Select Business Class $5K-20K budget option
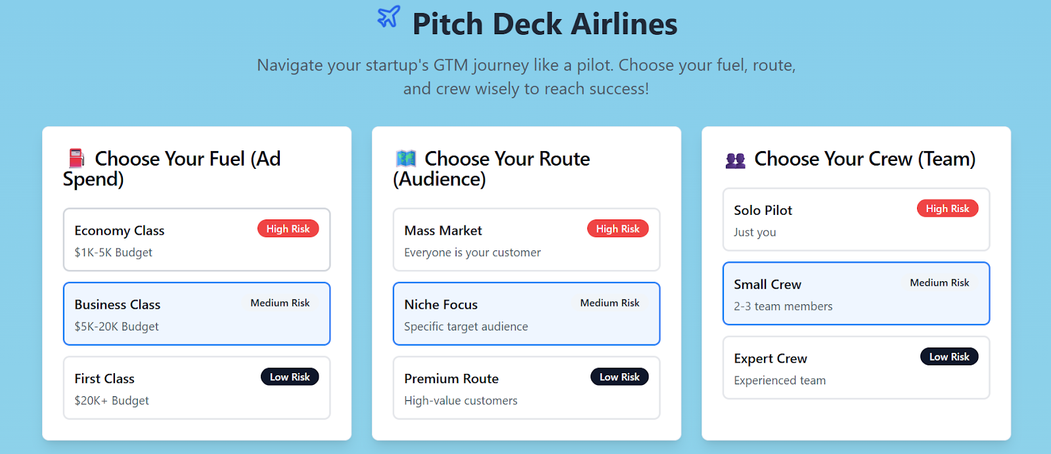Image resolution: width=1051 pixels, height=454 pixels. coord(196,314)
